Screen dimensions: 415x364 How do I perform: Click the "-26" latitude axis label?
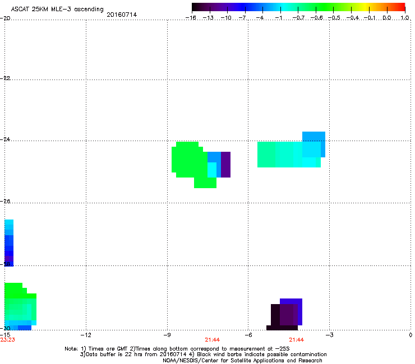[x=6, y=201]
